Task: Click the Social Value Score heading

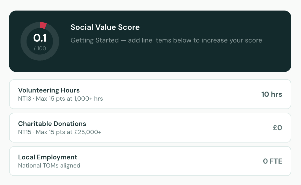Action: coord(105,27)
